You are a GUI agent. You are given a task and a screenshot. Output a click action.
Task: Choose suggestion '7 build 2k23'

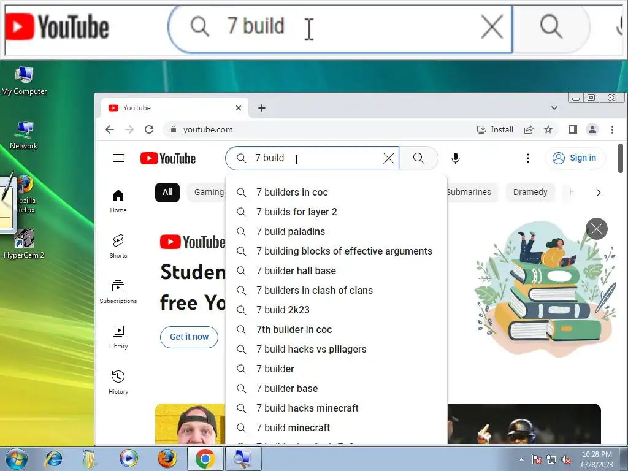[337, 310]
